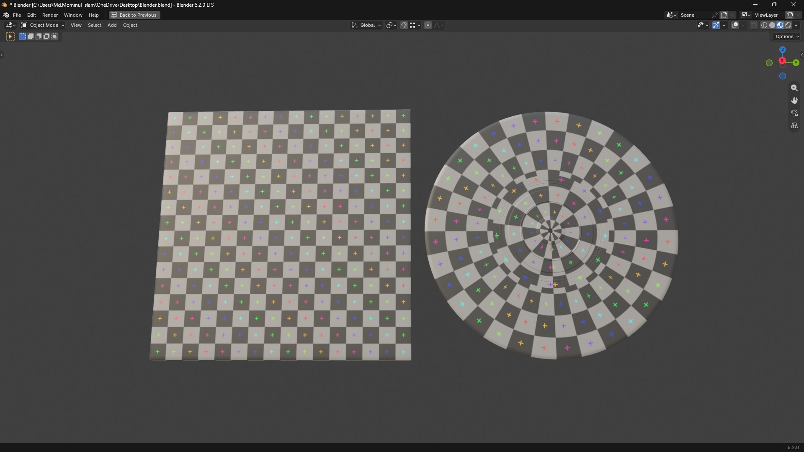Choose Intersect selection mode icon
Viewport: 804px width, 452px height.
pos(54,37)
